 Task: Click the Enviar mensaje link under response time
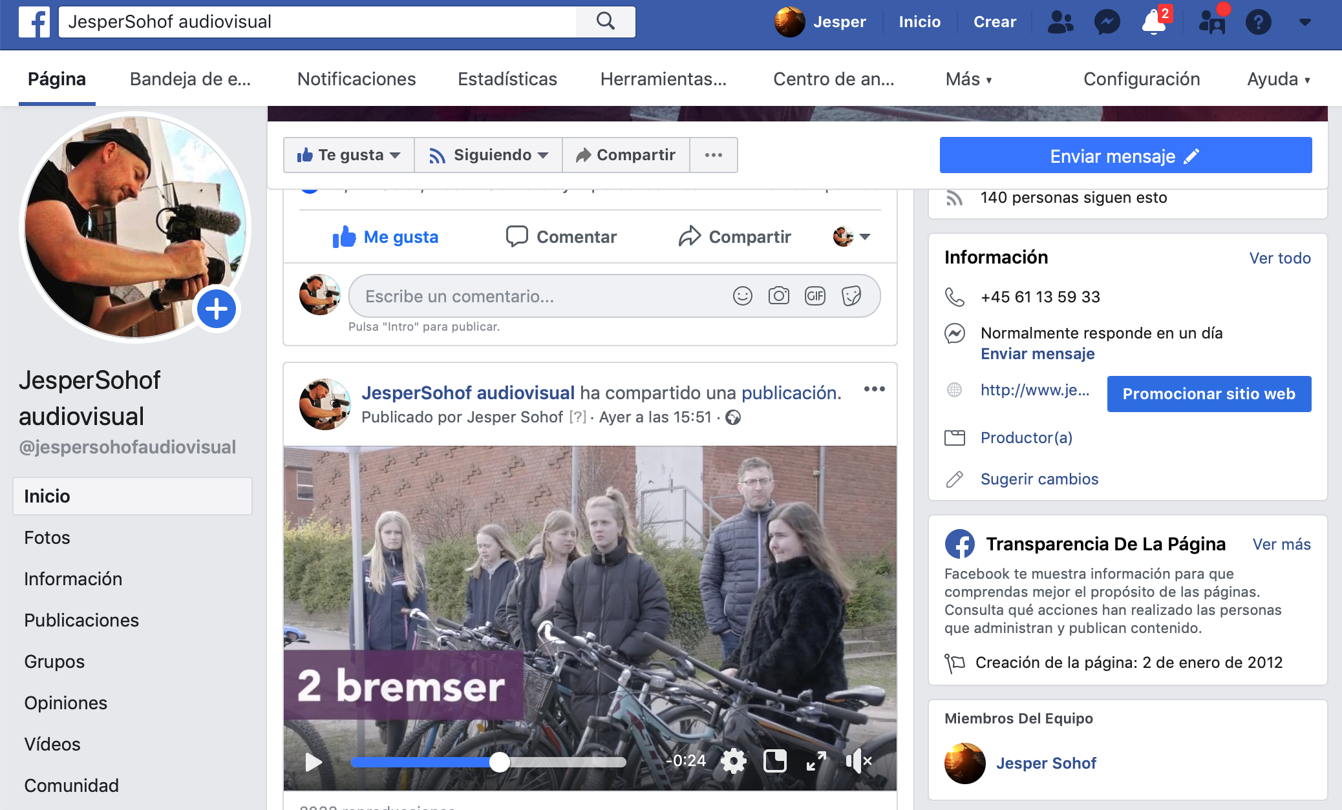coord(1038,354)
